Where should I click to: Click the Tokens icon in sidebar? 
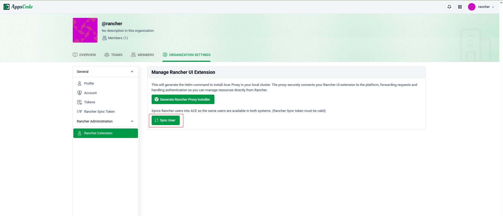point(80,102)
